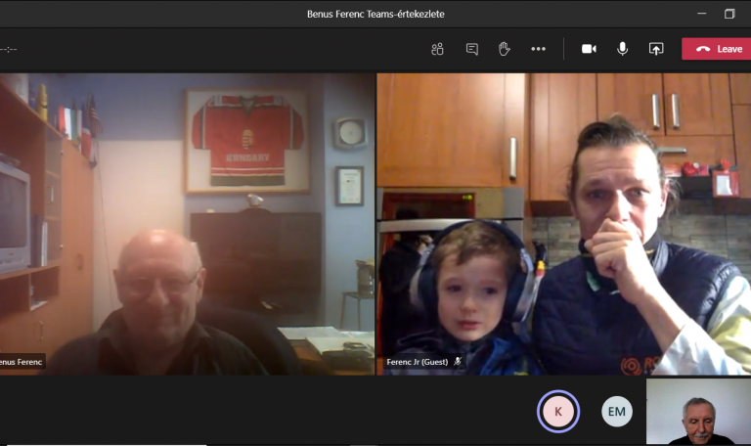751x446 pixels.
Task: Restore down the Teams meeting window
Action: [729, 14]
